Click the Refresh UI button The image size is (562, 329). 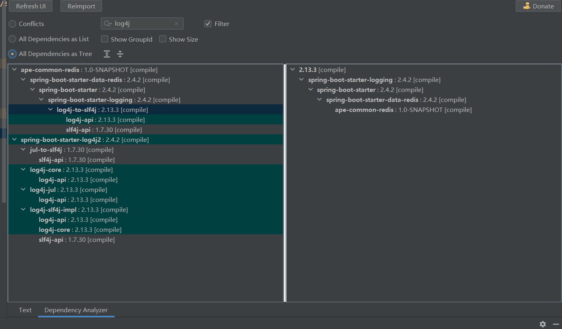31,6
